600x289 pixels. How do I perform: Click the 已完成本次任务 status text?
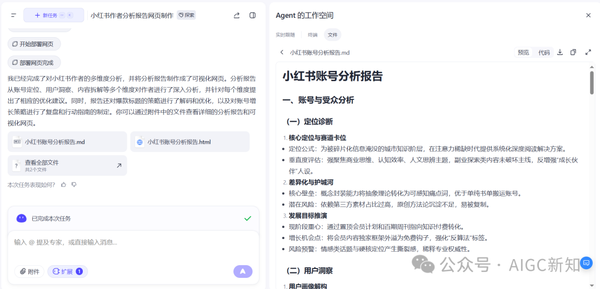point(51,219)
